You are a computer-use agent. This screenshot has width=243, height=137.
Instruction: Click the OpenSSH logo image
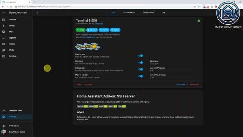pyautogui.click(x=88, y=46)
